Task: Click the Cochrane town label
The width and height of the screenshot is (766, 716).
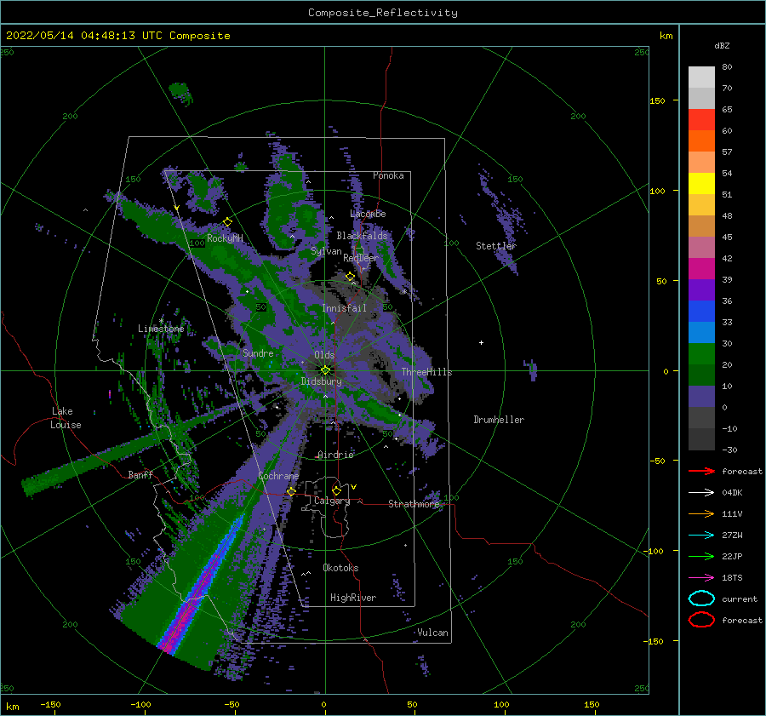Action: point(278,476)
